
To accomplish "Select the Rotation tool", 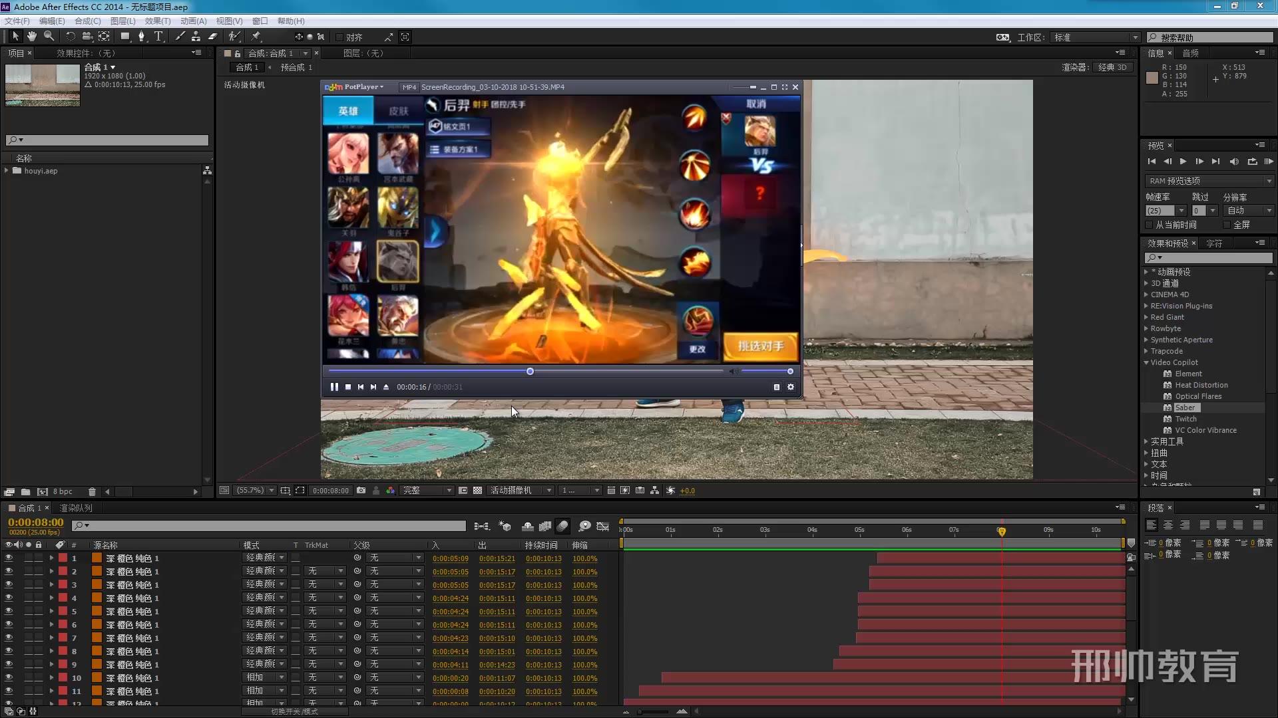I will [70, 37].
